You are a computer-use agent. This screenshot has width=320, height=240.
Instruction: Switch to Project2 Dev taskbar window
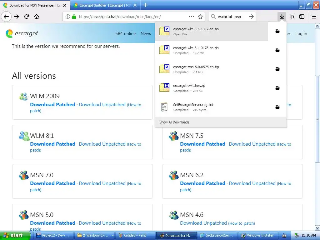pos(54,235)
